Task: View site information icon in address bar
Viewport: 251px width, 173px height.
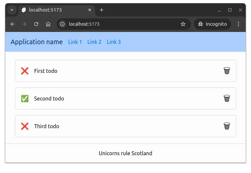Action: 63,24
